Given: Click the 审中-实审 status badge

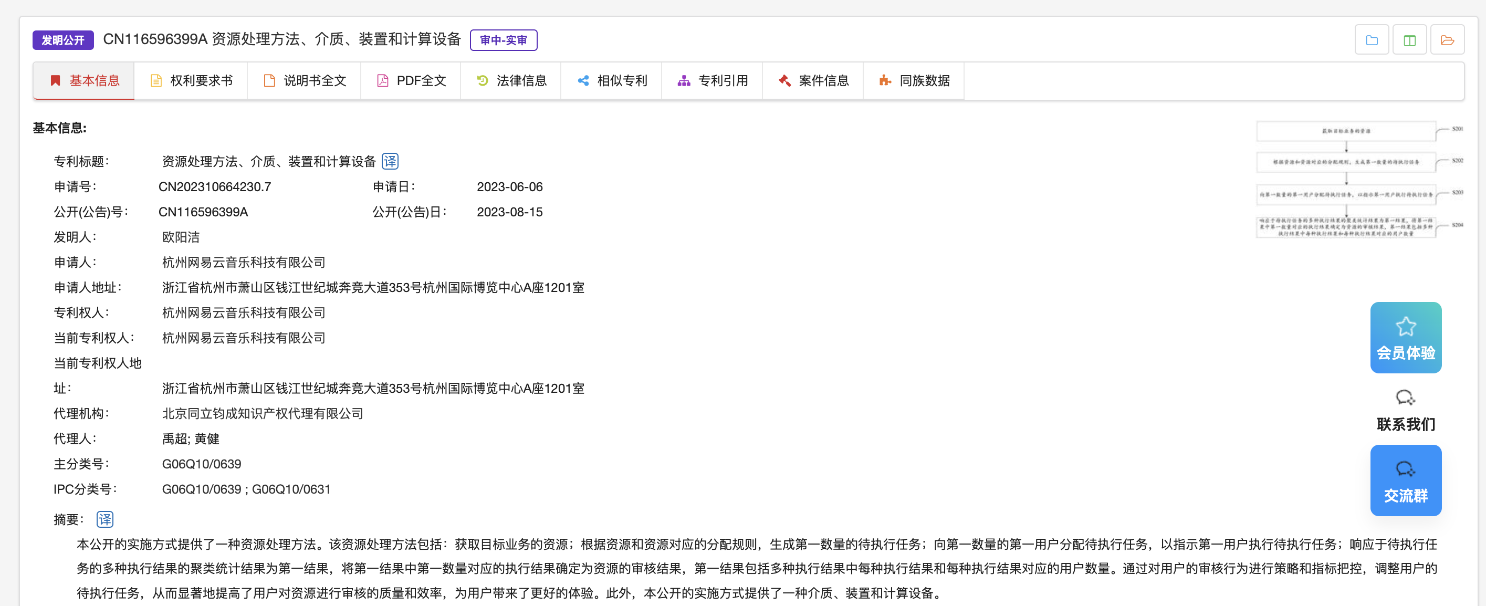Looking at the screenshot, I should click(x=503, y=40).
